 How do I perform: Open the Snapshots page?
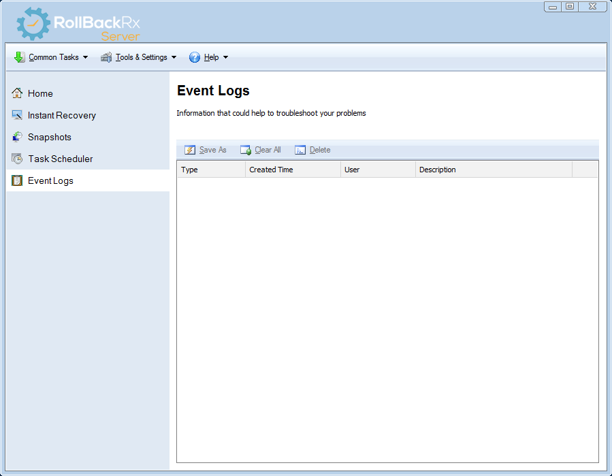(x=50, y=137)
